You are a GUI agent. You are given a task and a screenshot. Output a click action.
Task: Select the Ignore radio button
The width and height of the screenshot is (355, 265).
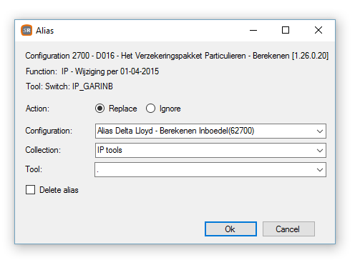(150, 109)
